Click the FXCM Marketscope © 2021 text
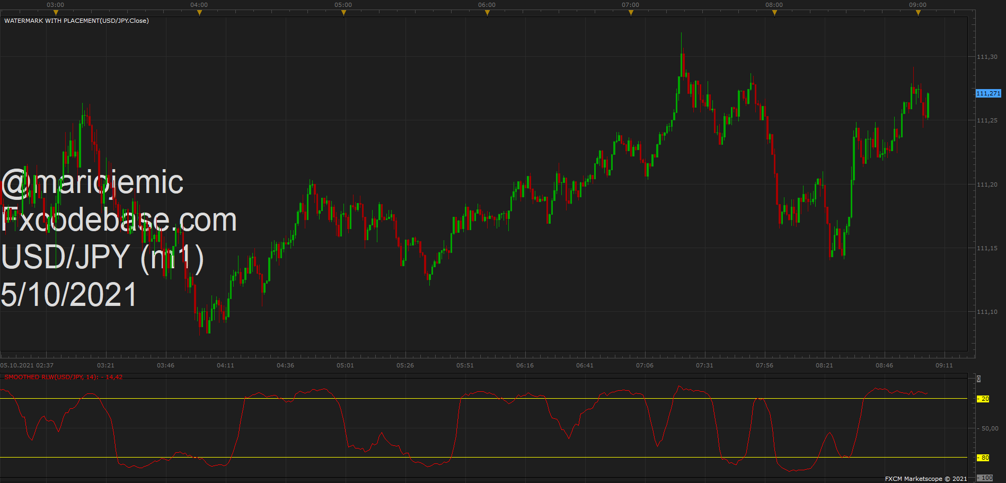The image size is (1006, 483). pyautogui.click(x=926, y=479)
